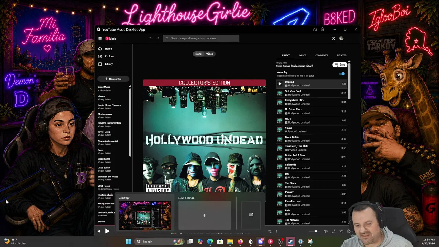Select the LYRICS tab
Image resolution: width=439 pixels, height=247 pixels.
coord(302,55)
